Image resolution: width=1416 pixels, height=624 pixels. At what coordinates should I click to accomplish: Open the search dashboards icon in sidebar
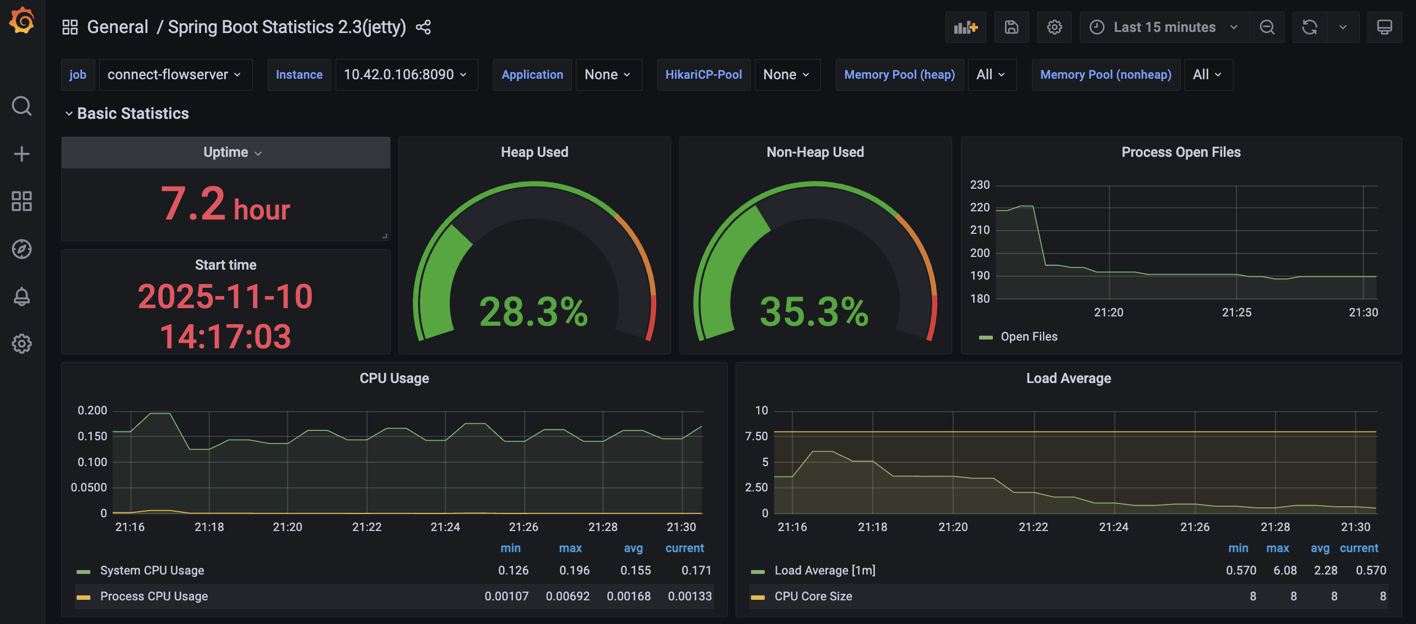click(x=22, y=106)
